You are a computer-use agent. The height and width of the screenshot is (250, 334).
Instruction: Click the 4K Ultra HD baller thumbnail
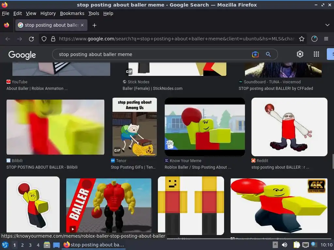click(x=279, y=206)
